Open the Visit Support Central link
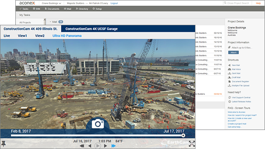Screen dimensions: 265x149 (x=241, y=98)
